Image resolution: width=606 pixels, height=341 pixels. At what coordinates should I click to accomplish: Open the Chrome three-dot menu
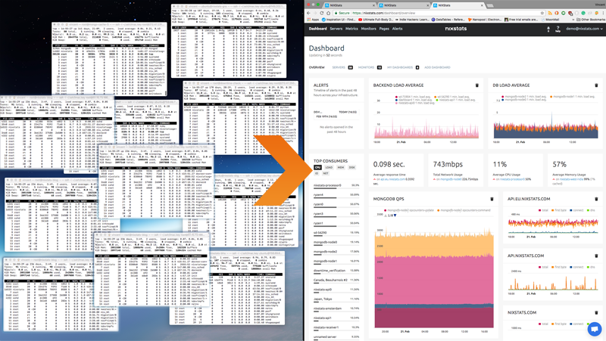602,13
